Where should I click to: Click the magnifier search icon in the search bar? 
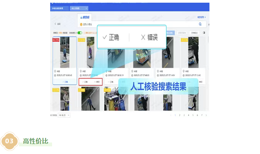[200, 24]
